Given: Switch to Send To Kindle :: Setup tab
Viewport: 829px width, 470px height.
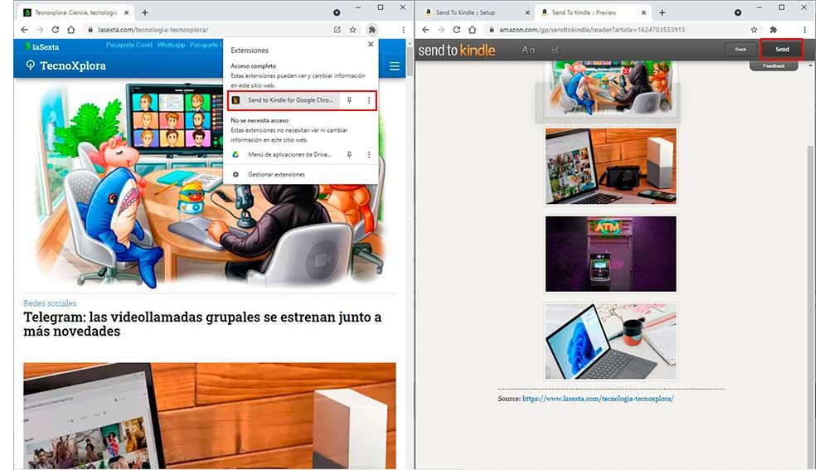Looking at the screenshot, I should click(x=465, y=12).
